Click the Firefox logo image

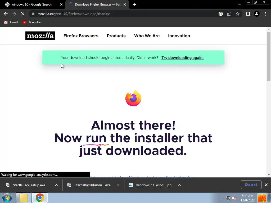133,98
